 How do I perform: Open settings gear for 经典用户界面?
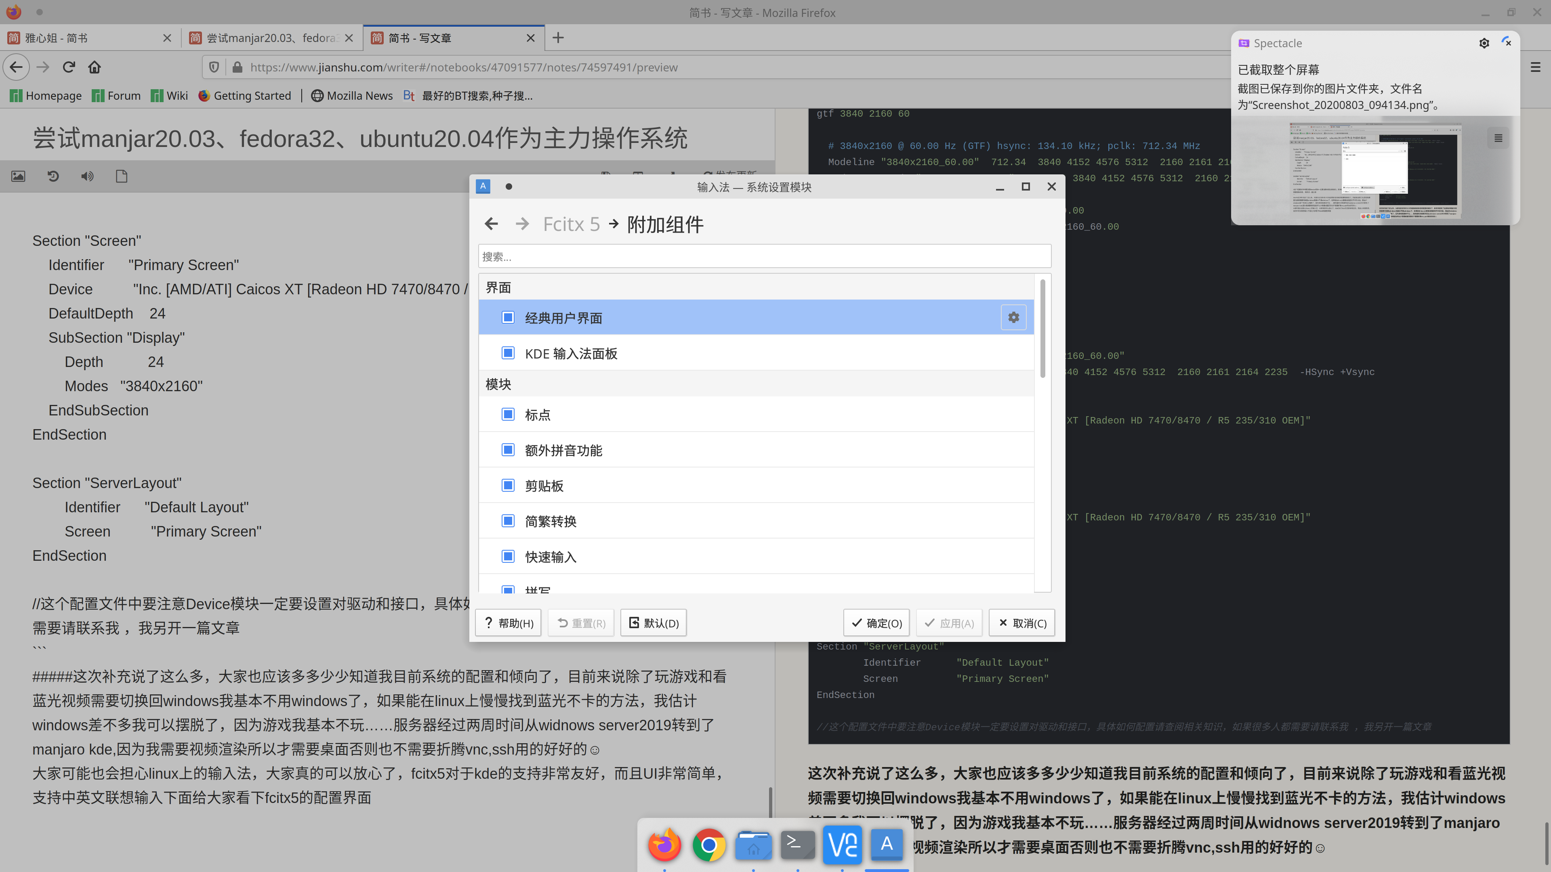pos(1013,317)
